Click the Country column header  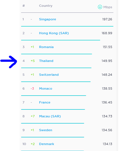[46, 6]
